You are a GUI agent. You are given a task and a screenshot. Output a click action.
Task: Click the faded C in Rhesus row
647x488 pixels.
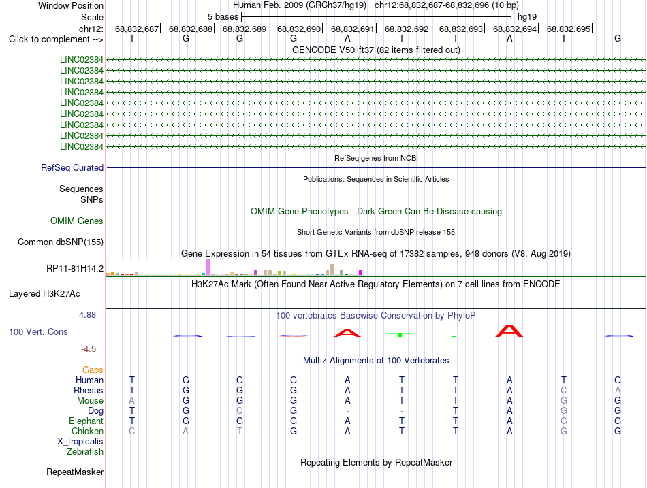(564, 390)
